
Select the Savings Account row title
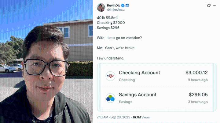pos(137,95)
